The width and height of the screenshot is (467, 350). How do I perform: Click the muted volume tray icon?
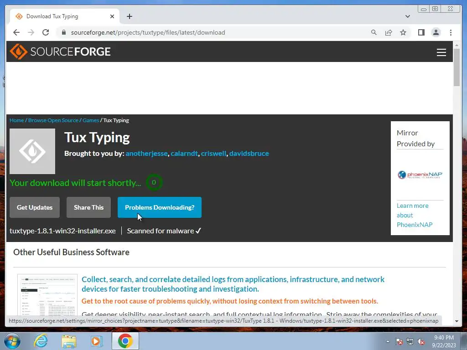tap(421, 341)
